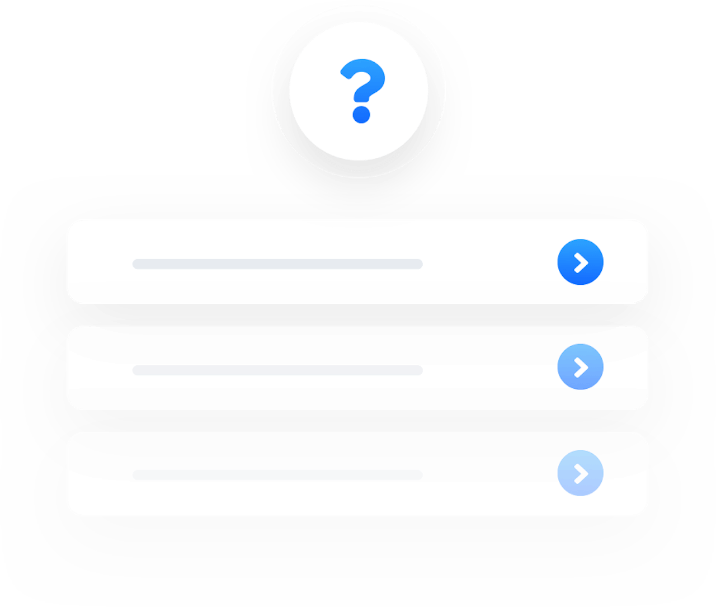Select the white chevron in the faded bottom circle
Screen dimensions: 716x607
click(581, 473)
